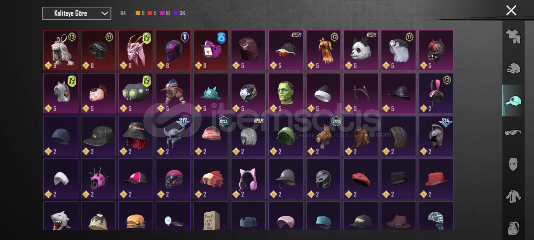Select the white beanie hat item
The width and height of the screenshot is (534, 240).
coord(323,93)
